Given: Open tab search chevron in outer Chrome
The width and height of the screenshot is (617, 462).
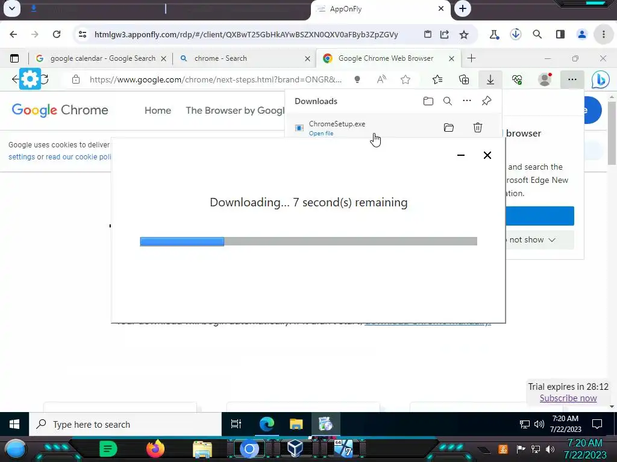Looking at the screenshot, I should (x=12, y=8).
